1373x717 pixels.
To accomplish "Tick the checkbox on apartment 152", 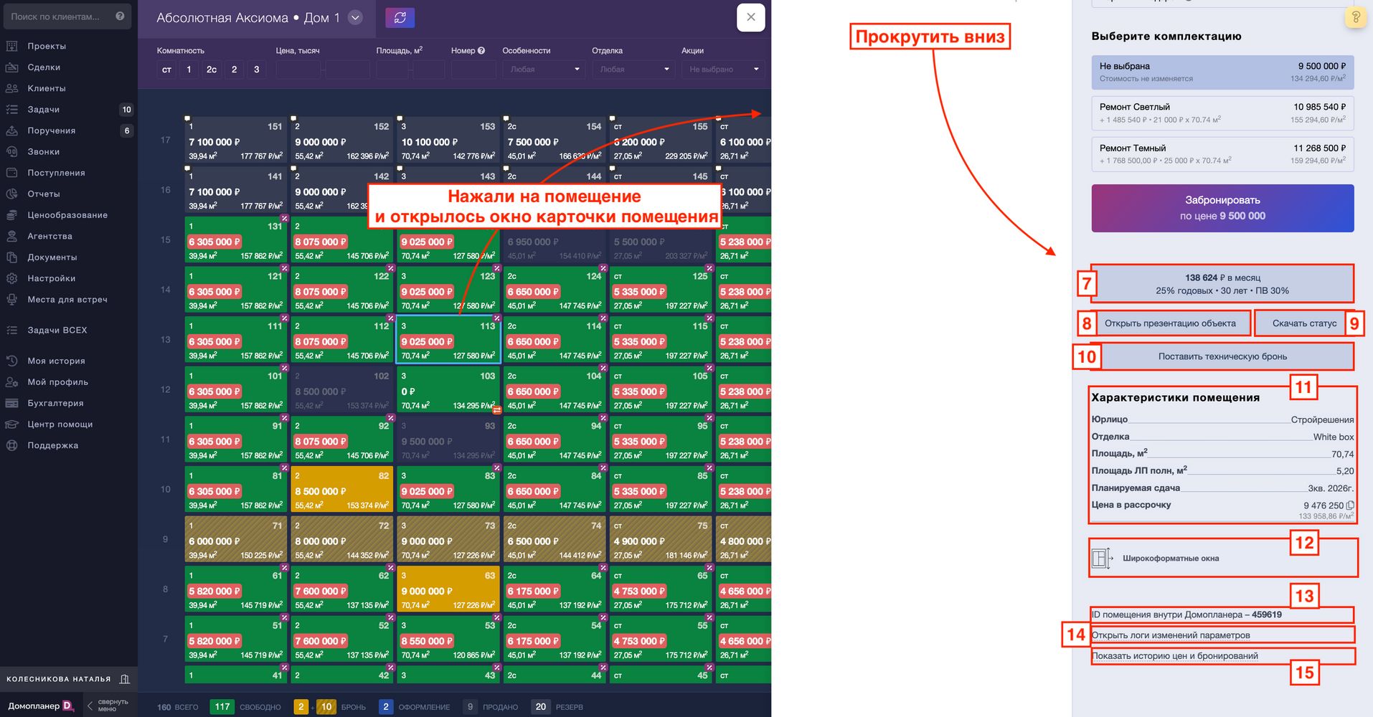I will pyautogui.click(x=293, y=118).
